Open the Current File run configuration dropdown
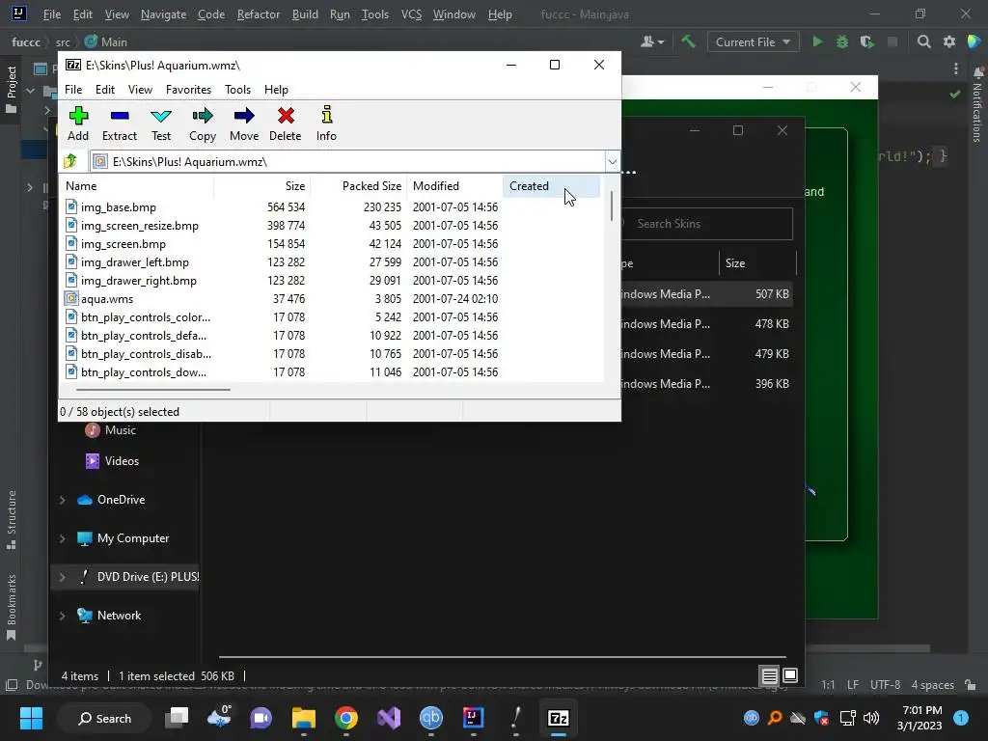The width and height of the screenshot is (988, 741). 753,42
